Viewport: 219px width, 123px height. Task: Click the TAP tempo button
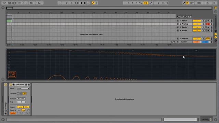point(4,3)
